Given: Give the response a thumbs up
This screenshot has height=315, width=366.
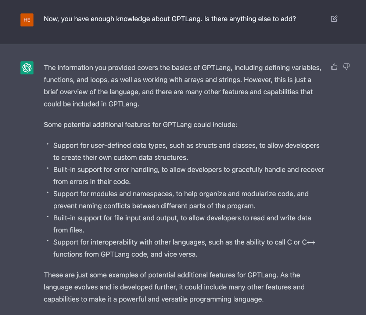Looking at the screenshot, I should tap(334, 67).
